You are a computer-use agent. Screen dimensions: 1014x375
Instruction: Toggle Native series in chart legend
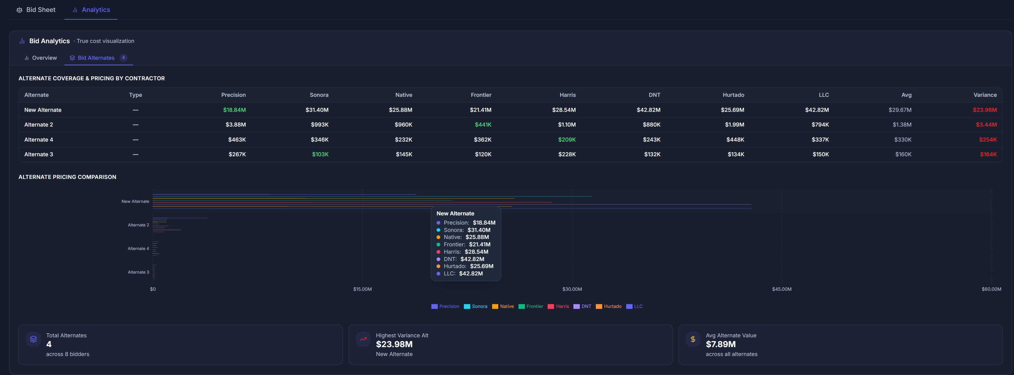(x=503, y=306)
